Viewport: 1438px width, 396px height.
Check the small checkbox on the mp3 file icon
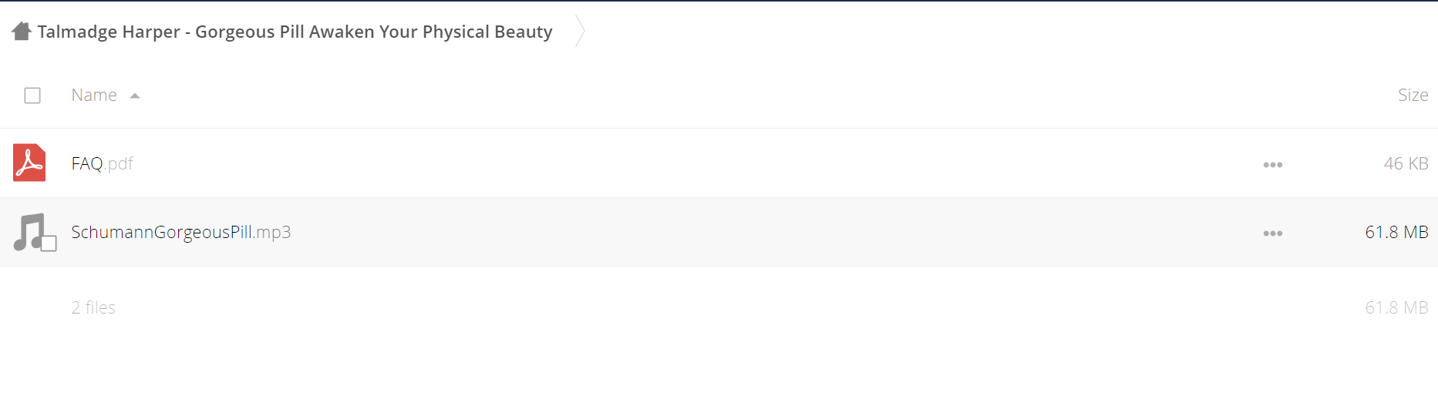(x=49, y=243)
